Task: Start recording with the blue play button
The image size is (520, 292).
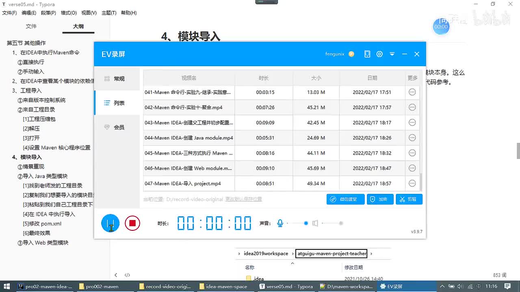Action: coord(110,223)
